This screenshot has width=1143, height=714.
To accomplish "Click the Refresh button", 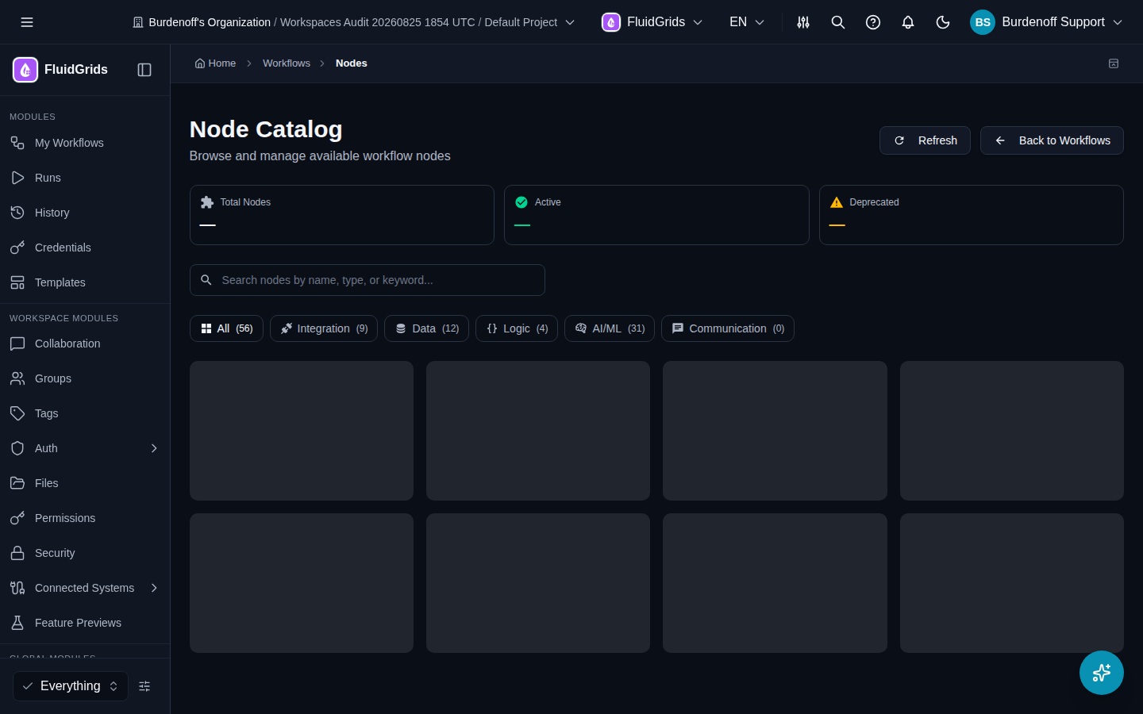I will pos(925,140).
